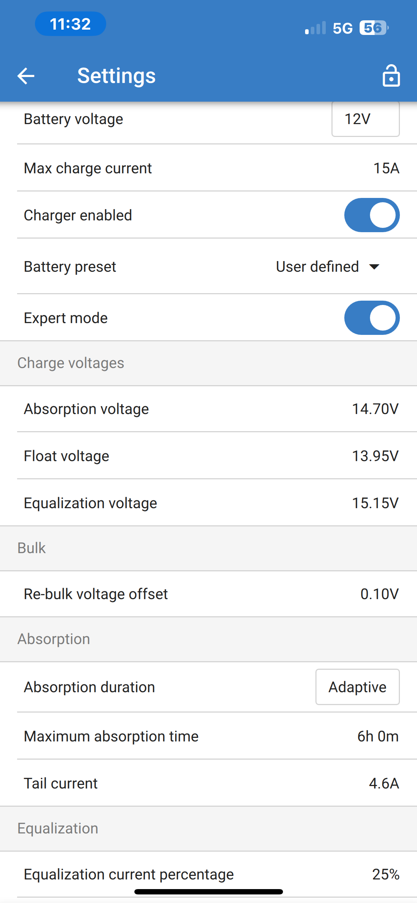Tap the back arrow in Settings header
The width and height of the screenshot is (417, 903).
(26, 76)
